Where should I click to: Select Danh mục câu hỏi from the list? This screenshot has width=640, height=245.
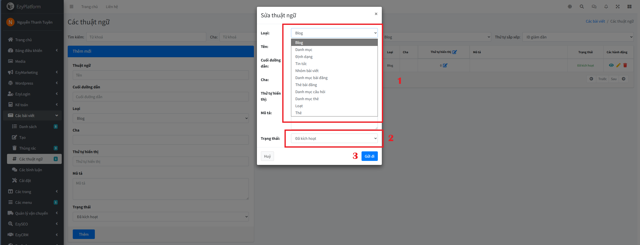310,92
